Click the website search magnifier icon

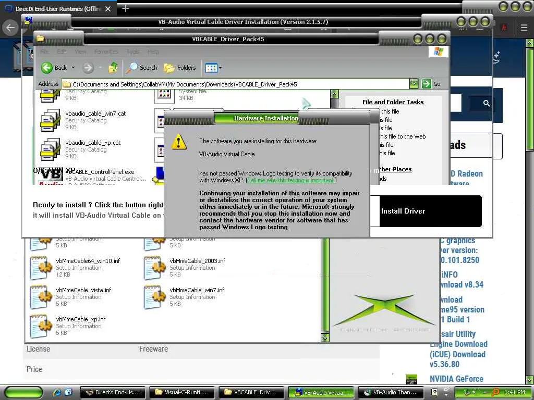[x=487, y=104]
